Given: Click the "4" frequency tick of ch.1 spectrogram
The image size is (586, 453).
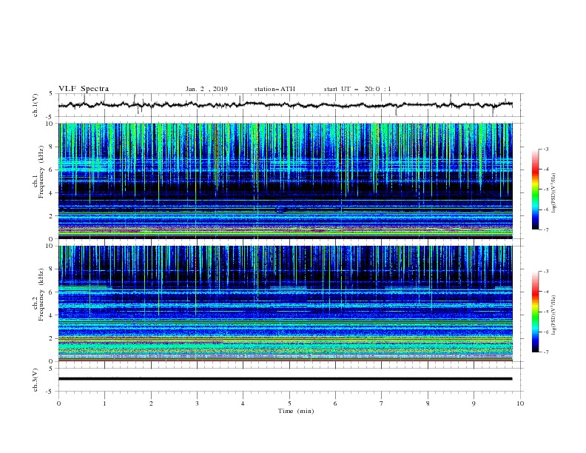Looking at the screenshot, I should (52, 193).
